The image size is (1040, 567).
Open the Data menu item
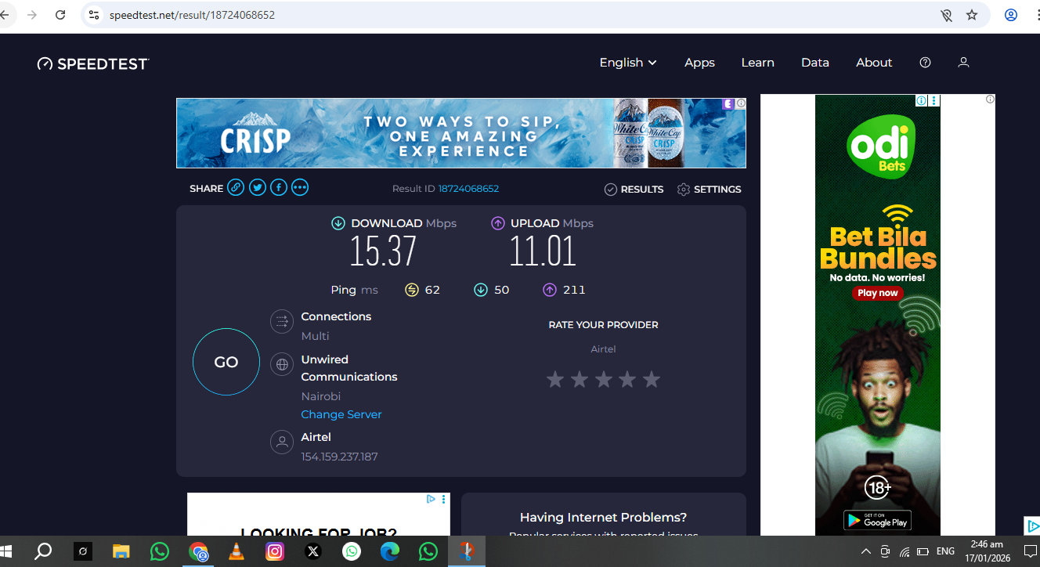(814, 63)
